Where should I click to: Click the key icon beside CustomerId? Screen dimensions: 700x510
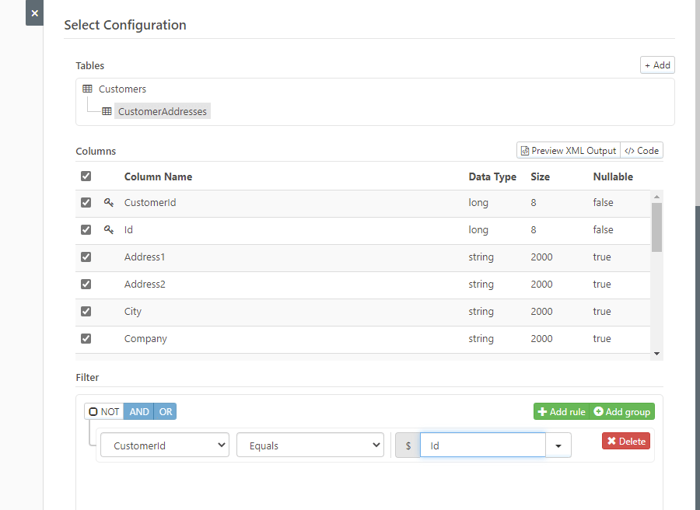tap(109, 202)
